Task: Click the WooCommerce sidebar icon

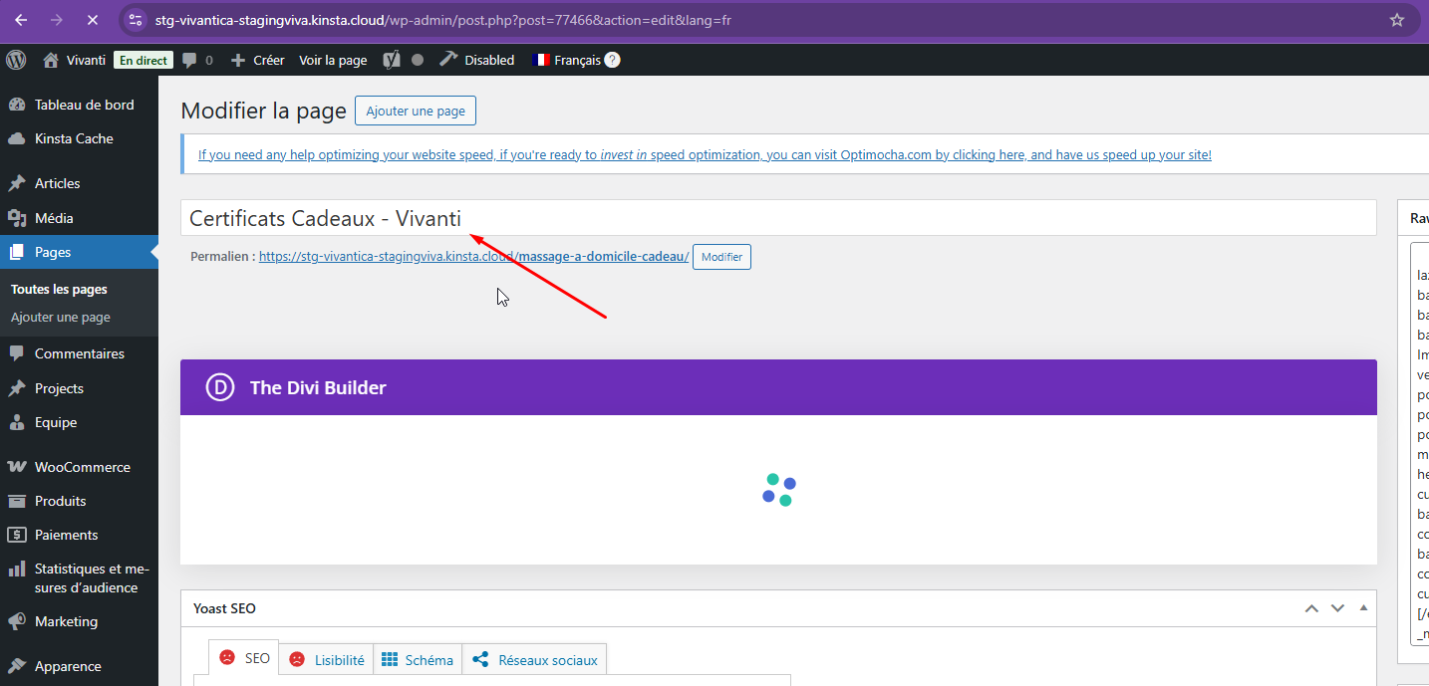Action: coord(16,467)
